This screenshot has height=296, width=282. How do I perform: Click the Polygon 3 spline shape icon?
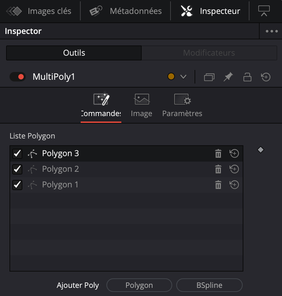point(33,154)
